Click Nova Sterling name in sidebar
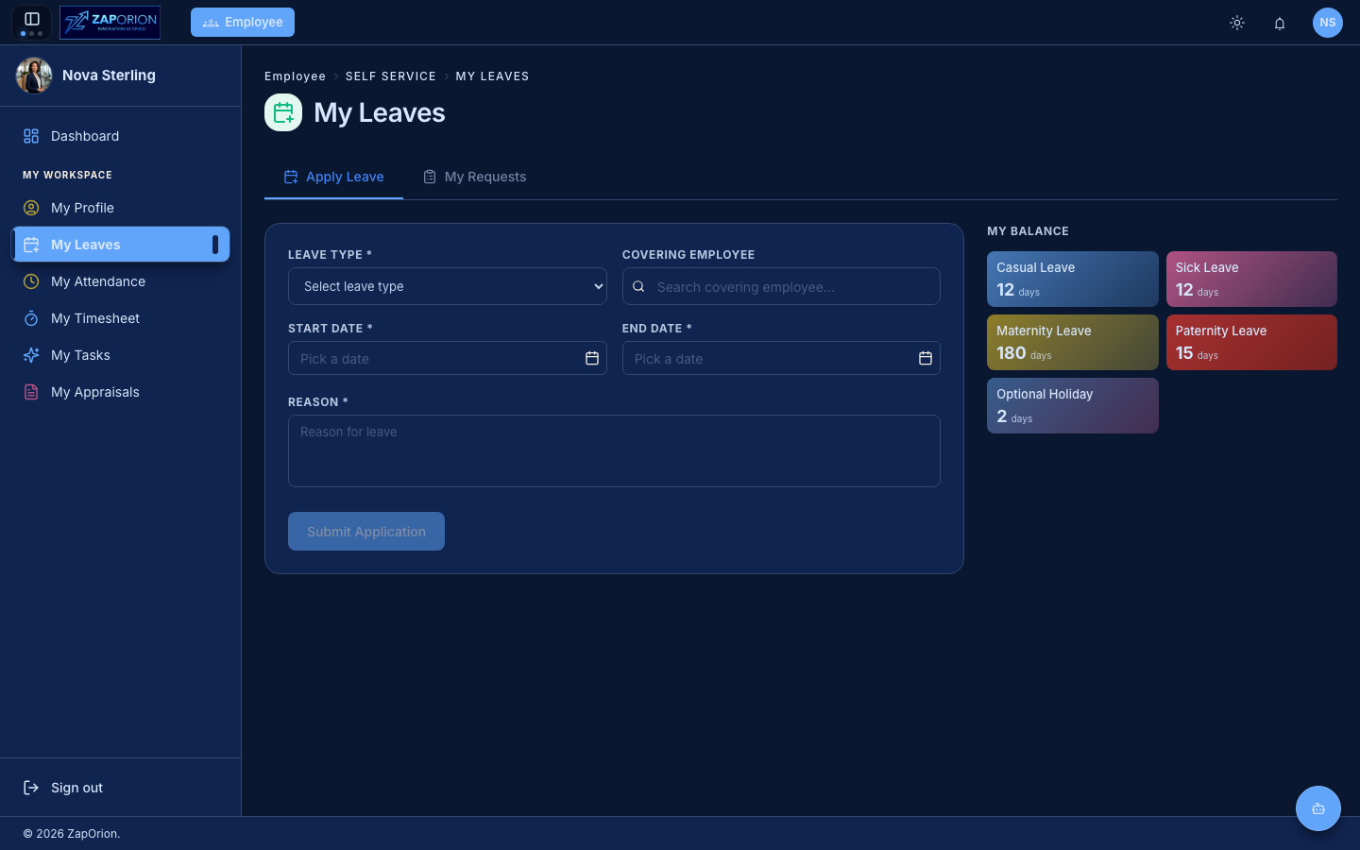 point(109,76)
